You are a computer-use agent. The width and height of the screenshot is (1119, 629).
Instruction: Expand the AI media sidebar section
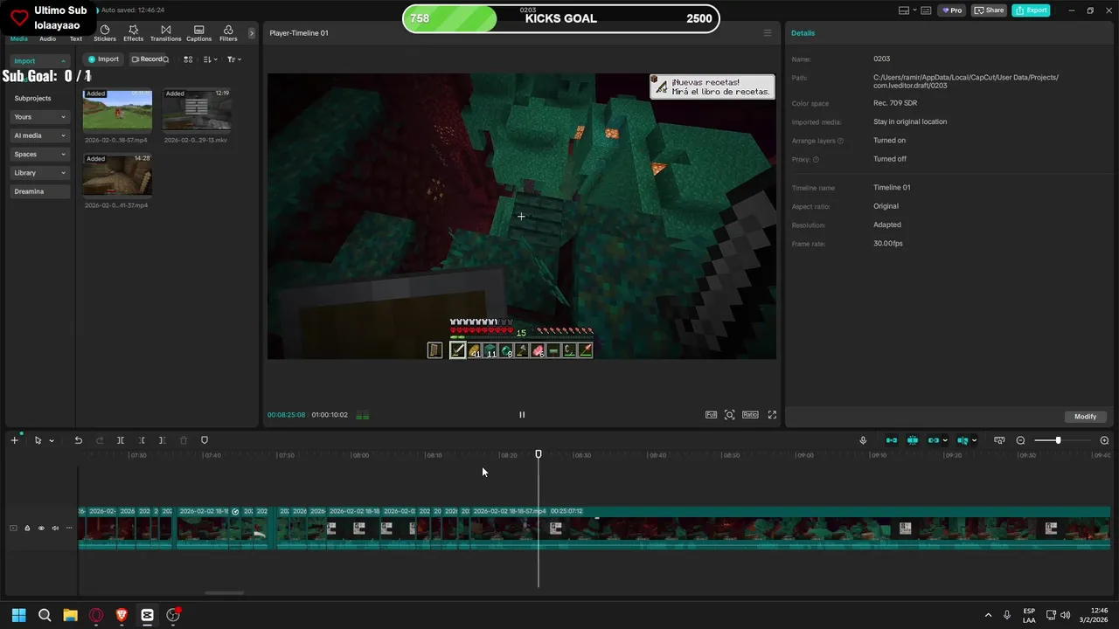coord(39,135)
